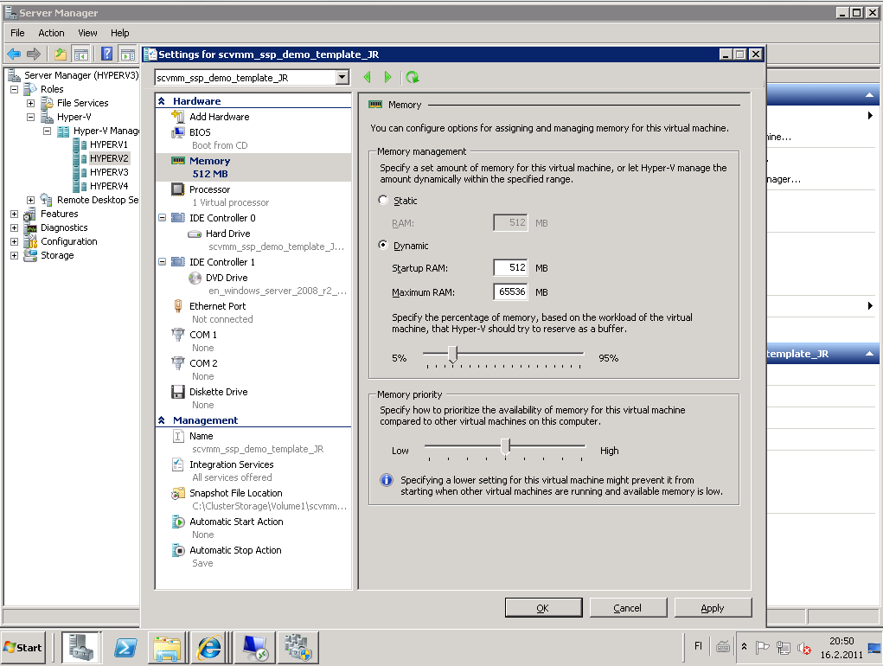Select Add Hardware in the hardware list
Viewport: 883px width, 666px height.
[219, 117]
